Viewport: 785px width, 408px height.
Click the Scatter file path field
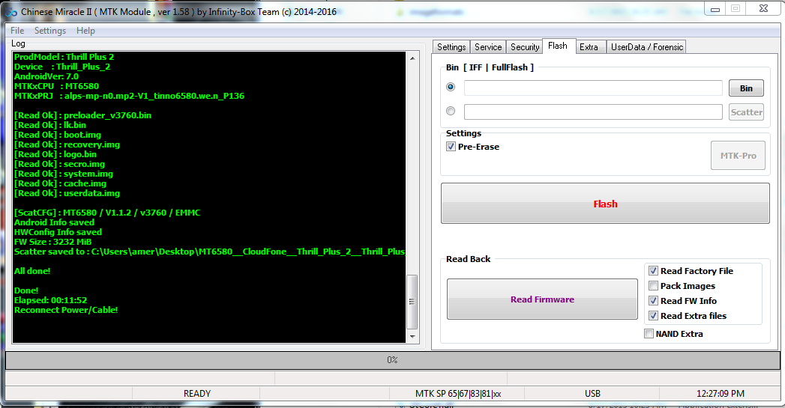click(593, 112)
